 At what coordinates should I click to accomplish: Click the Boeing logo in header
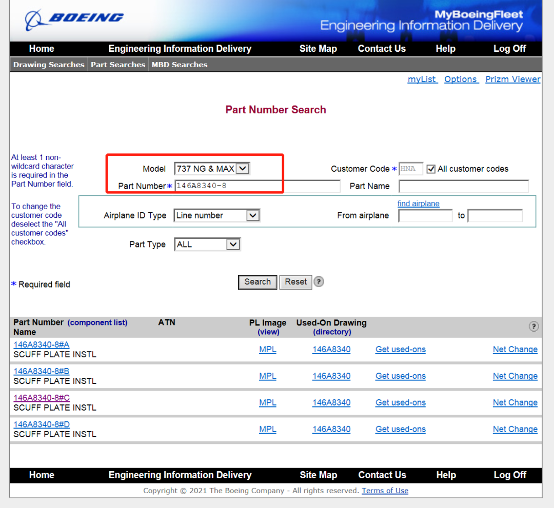click(x=74, y=19)
